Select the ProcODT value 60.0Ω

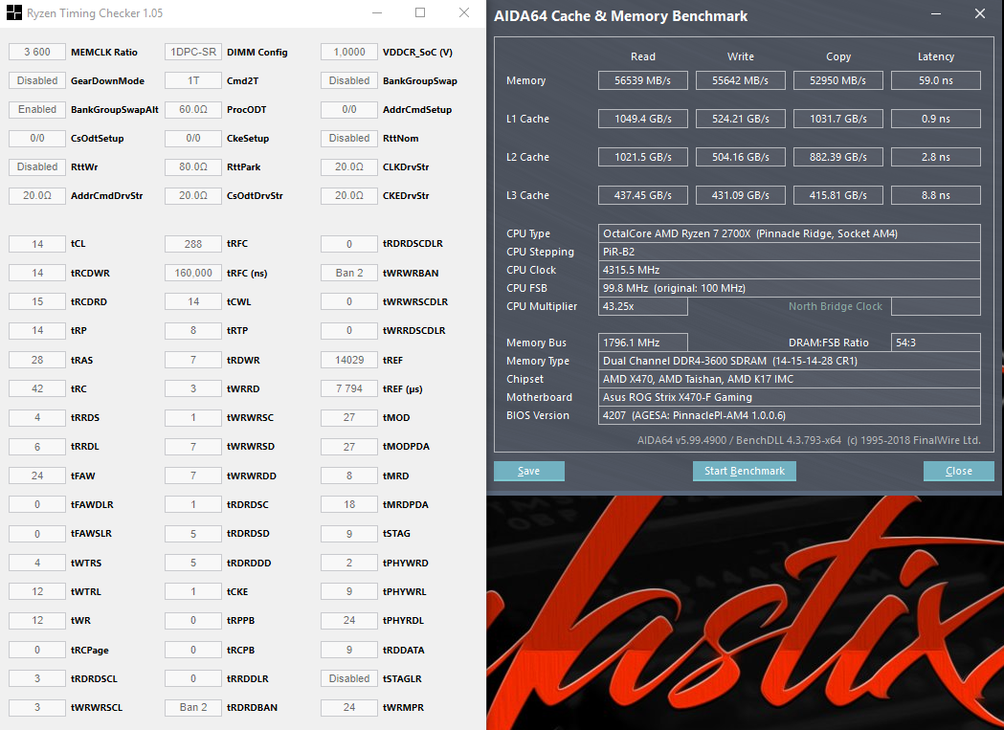coord(193,109)
